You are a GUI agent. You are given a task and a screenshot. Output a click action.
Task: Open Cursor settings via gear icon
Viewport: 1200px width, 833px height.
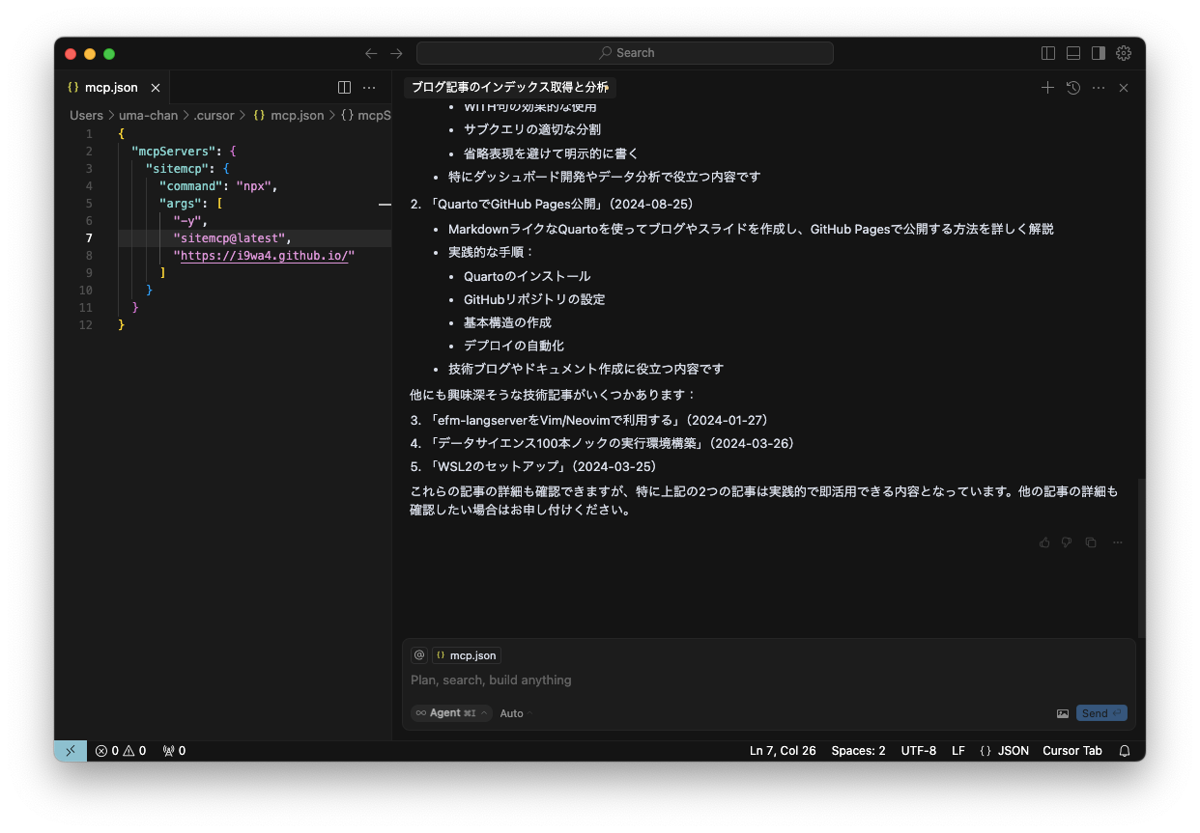point(1124,53)
